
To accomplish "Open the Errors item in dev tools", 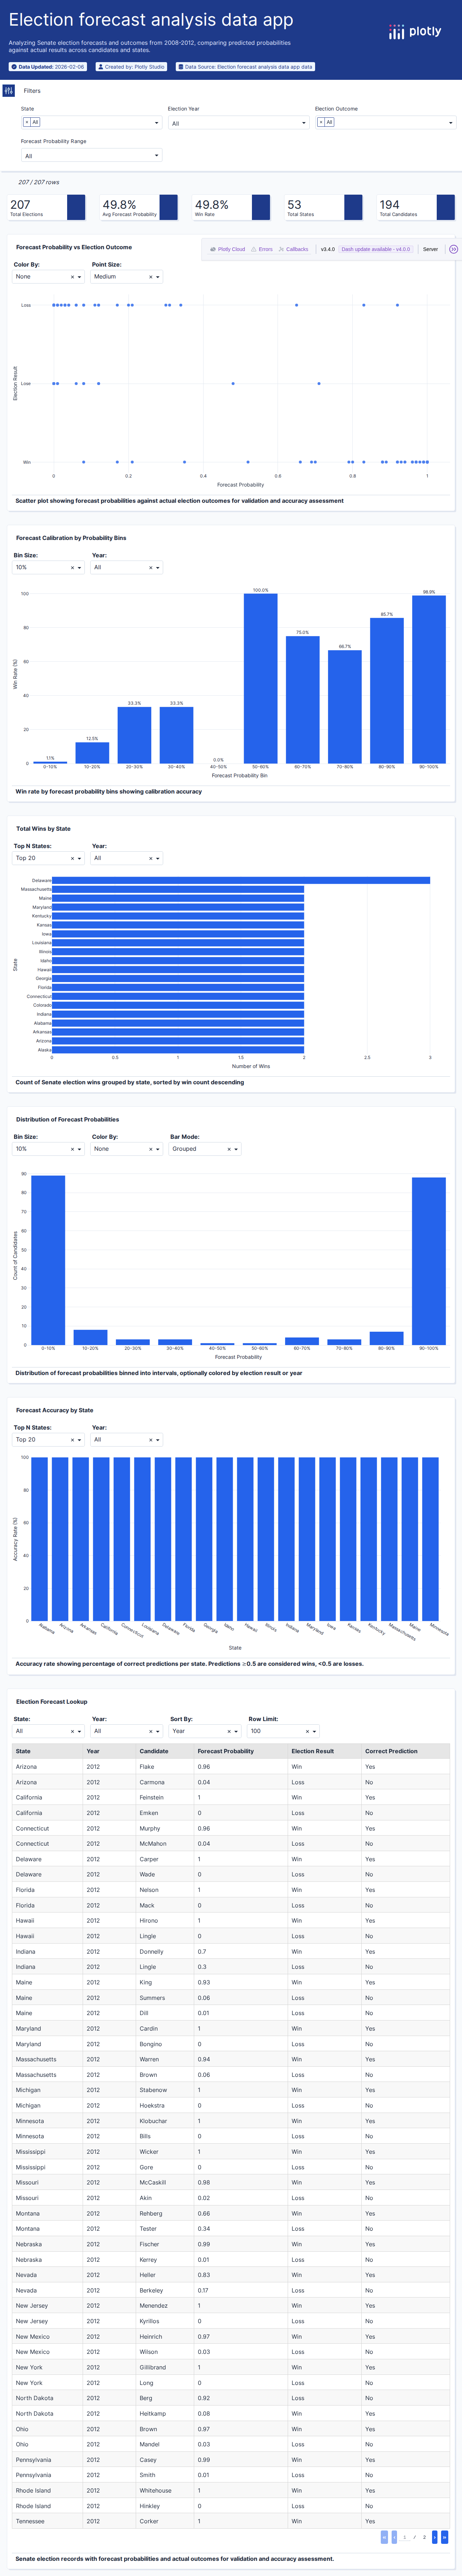I will click(262, 249).
